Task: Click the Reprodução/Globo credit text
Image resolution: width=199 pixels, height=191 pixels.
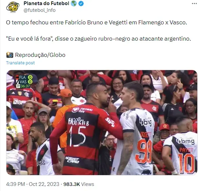Action: pos(40,55)
